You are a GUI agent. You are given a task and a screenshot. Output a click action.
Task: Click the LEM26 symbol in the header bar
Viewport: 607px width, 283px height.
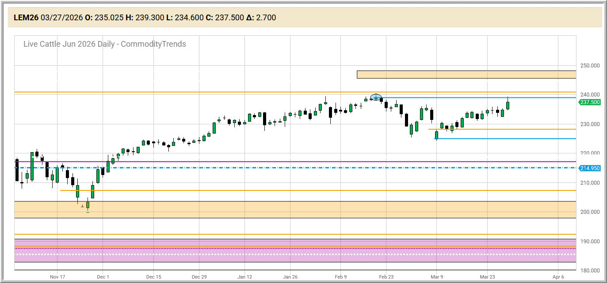pyautogui.click(x=26, y=18)
